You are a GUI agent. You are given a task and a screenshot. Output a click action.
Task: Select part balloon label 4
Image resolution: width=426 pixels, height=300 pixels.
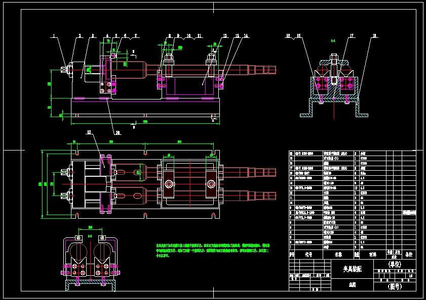[107, 35]
